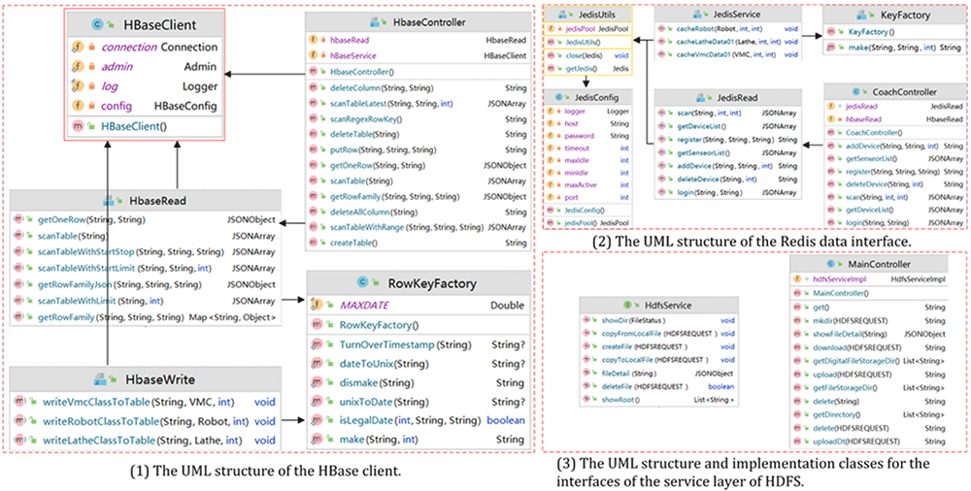Image resolution: width=971 pixels, height=491 pixels.
Task: Select the password field in JedisConfig
Action: pyautogui.click(x=580, y=136)
